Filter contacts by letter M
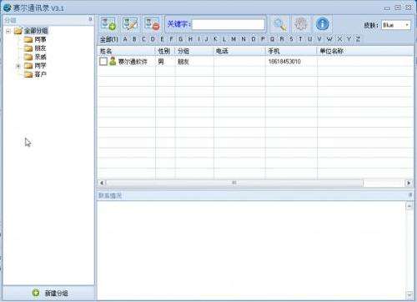Image resolution: width=417 pixels, height=302 pixels. (x=234, y=39)
